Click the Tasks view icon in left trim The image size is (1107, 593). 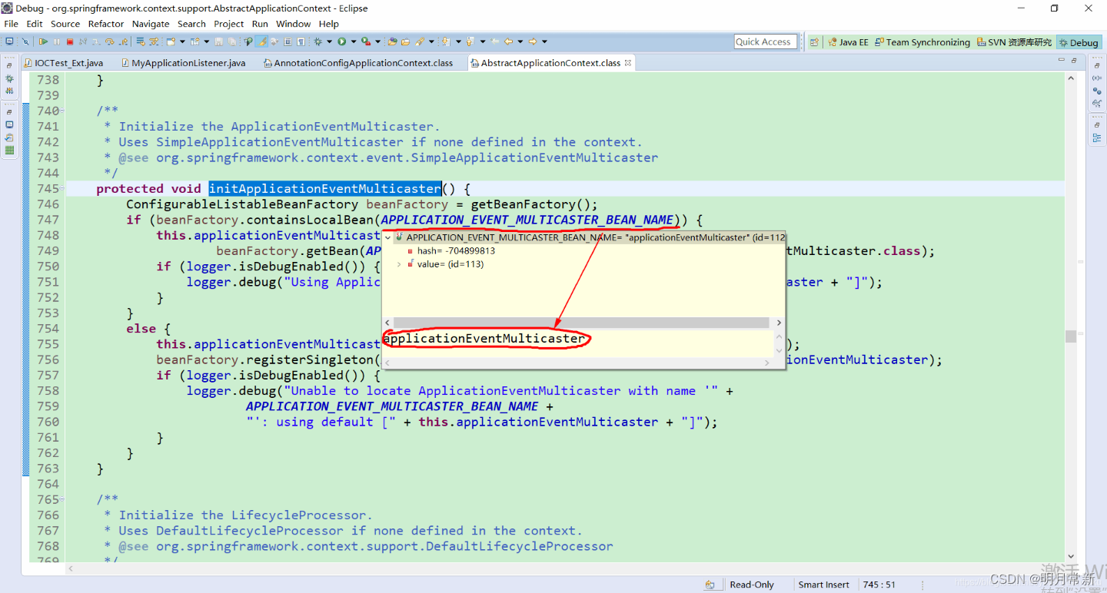pyautogui.click(x=9, y=137)
